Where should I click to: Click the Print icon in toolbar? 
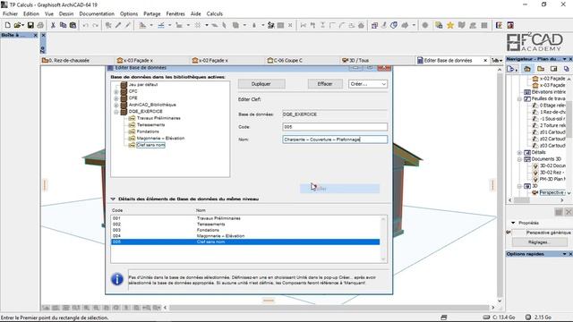[40, 25]
